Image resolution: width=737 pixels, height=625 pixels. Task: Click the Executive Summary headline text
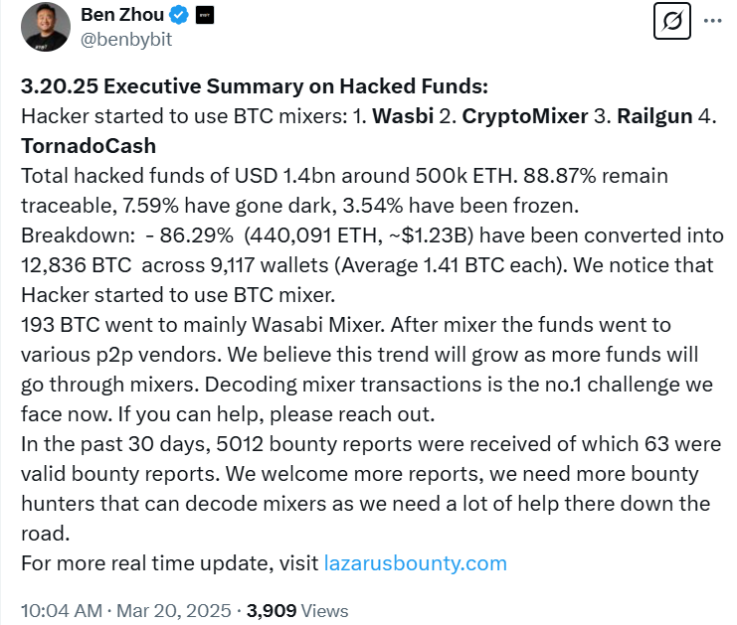coord(254,86)
